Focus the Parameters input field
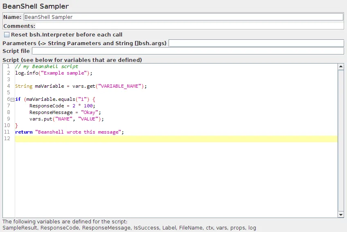The image size is (347, 232). pyautogui.click(x=256, y=43)
